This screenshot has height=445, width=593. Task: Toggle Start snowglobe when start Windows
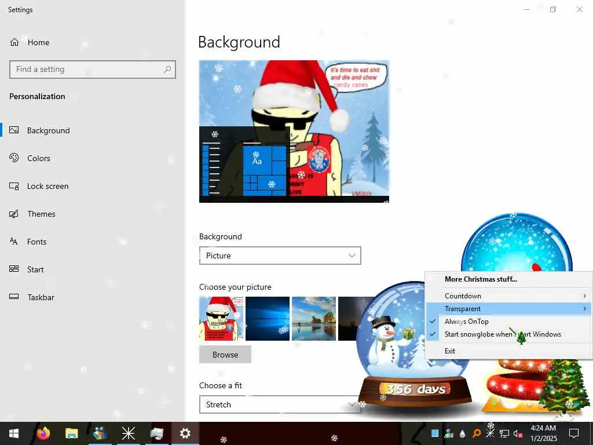pyautogui.click(x=508, y=334)
